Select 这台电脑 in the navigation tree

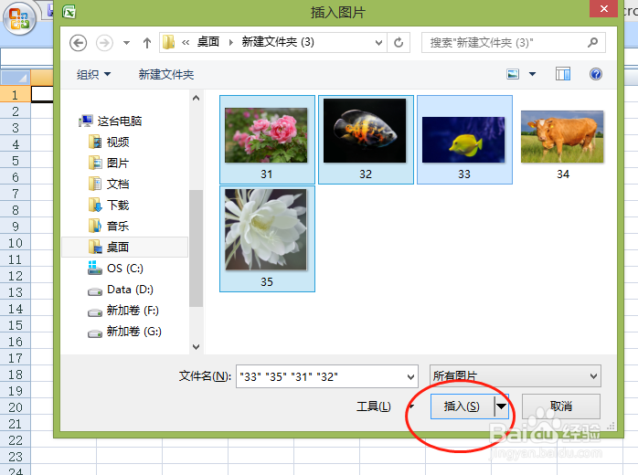pyautogui.click(x=110, y=121)
